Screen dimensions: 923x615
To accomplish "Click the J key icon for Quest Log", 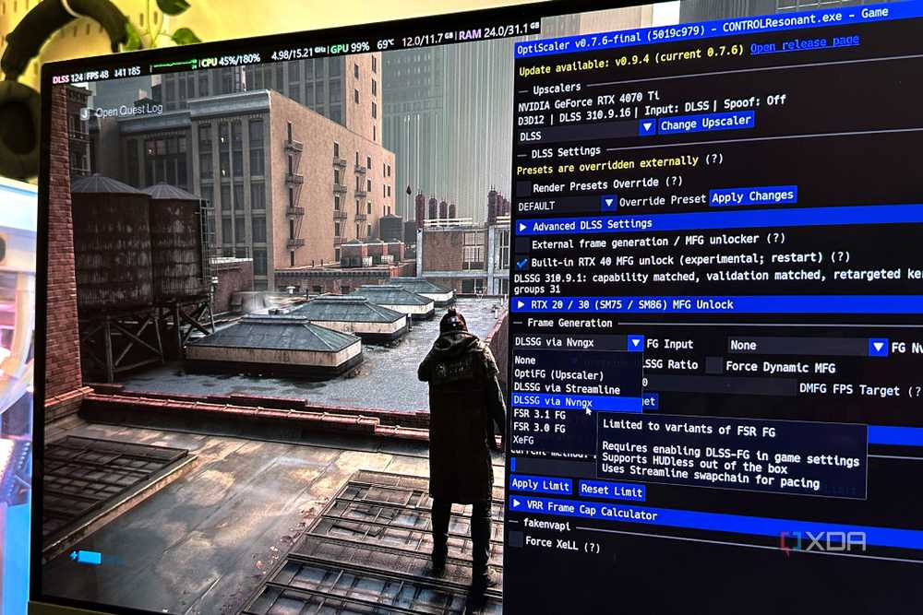I will tap(85, 113).
